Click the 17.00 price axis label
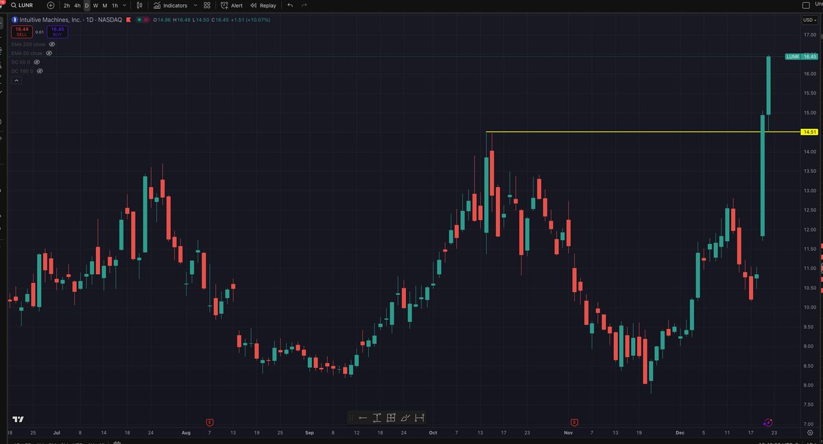823x444 pixels. (809, 35)
